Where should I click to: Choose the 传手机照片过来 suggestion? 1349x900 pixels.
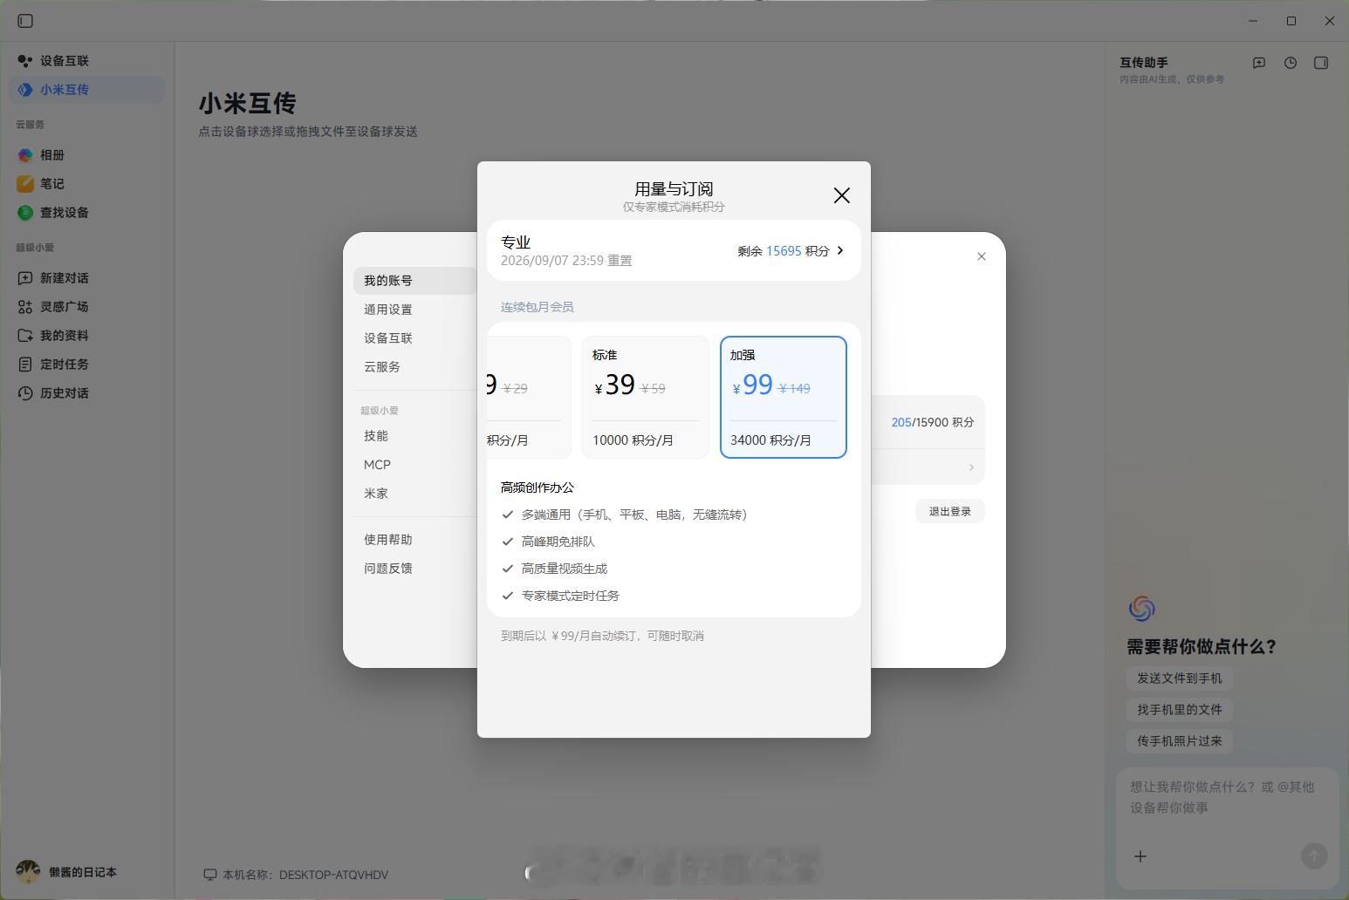(x=1180, y=741)
